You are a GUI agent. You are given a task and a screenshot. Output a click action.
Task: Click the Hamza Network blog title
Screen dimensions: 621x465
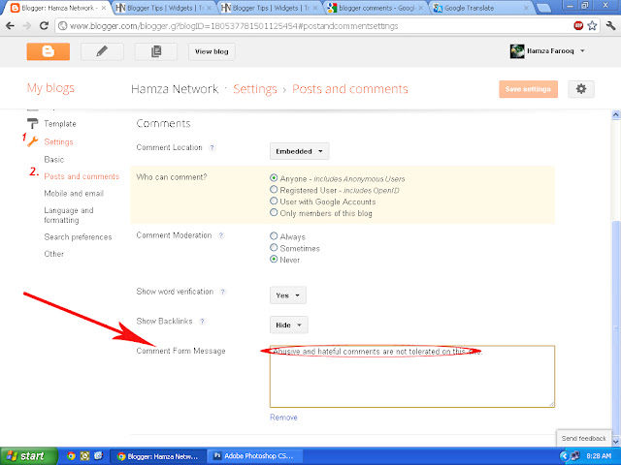tap(175, 89)
